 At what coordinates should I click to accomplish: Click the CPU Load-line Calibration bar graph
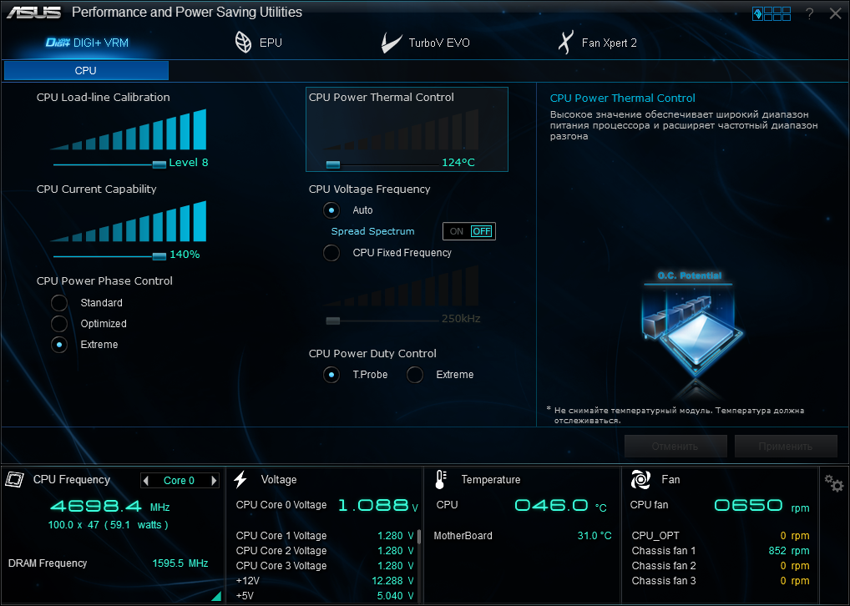pos(129,129)
